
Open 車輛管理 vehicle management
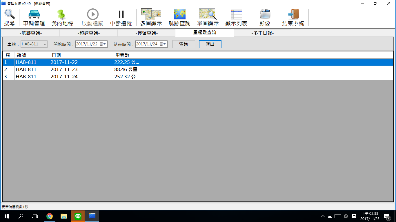34,17
